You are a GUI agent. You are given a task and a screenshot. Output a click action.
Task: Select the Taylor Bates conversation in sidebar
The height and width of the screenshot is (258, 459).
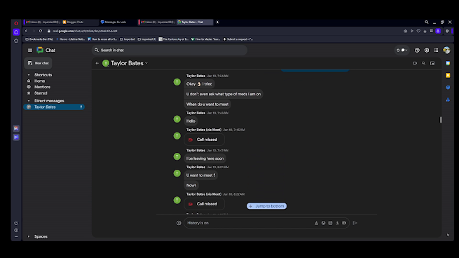tap(54, 107)
